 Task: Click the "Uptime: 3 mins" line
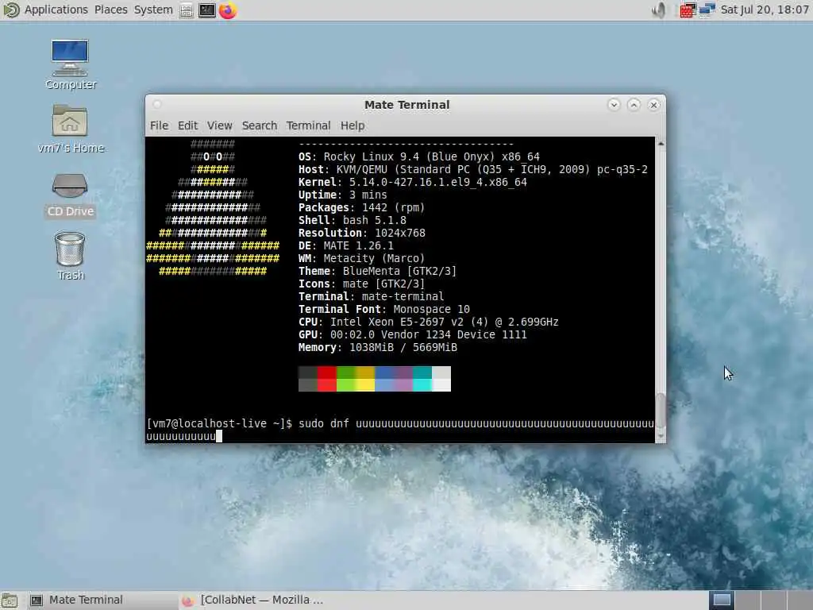coord(343,195)
